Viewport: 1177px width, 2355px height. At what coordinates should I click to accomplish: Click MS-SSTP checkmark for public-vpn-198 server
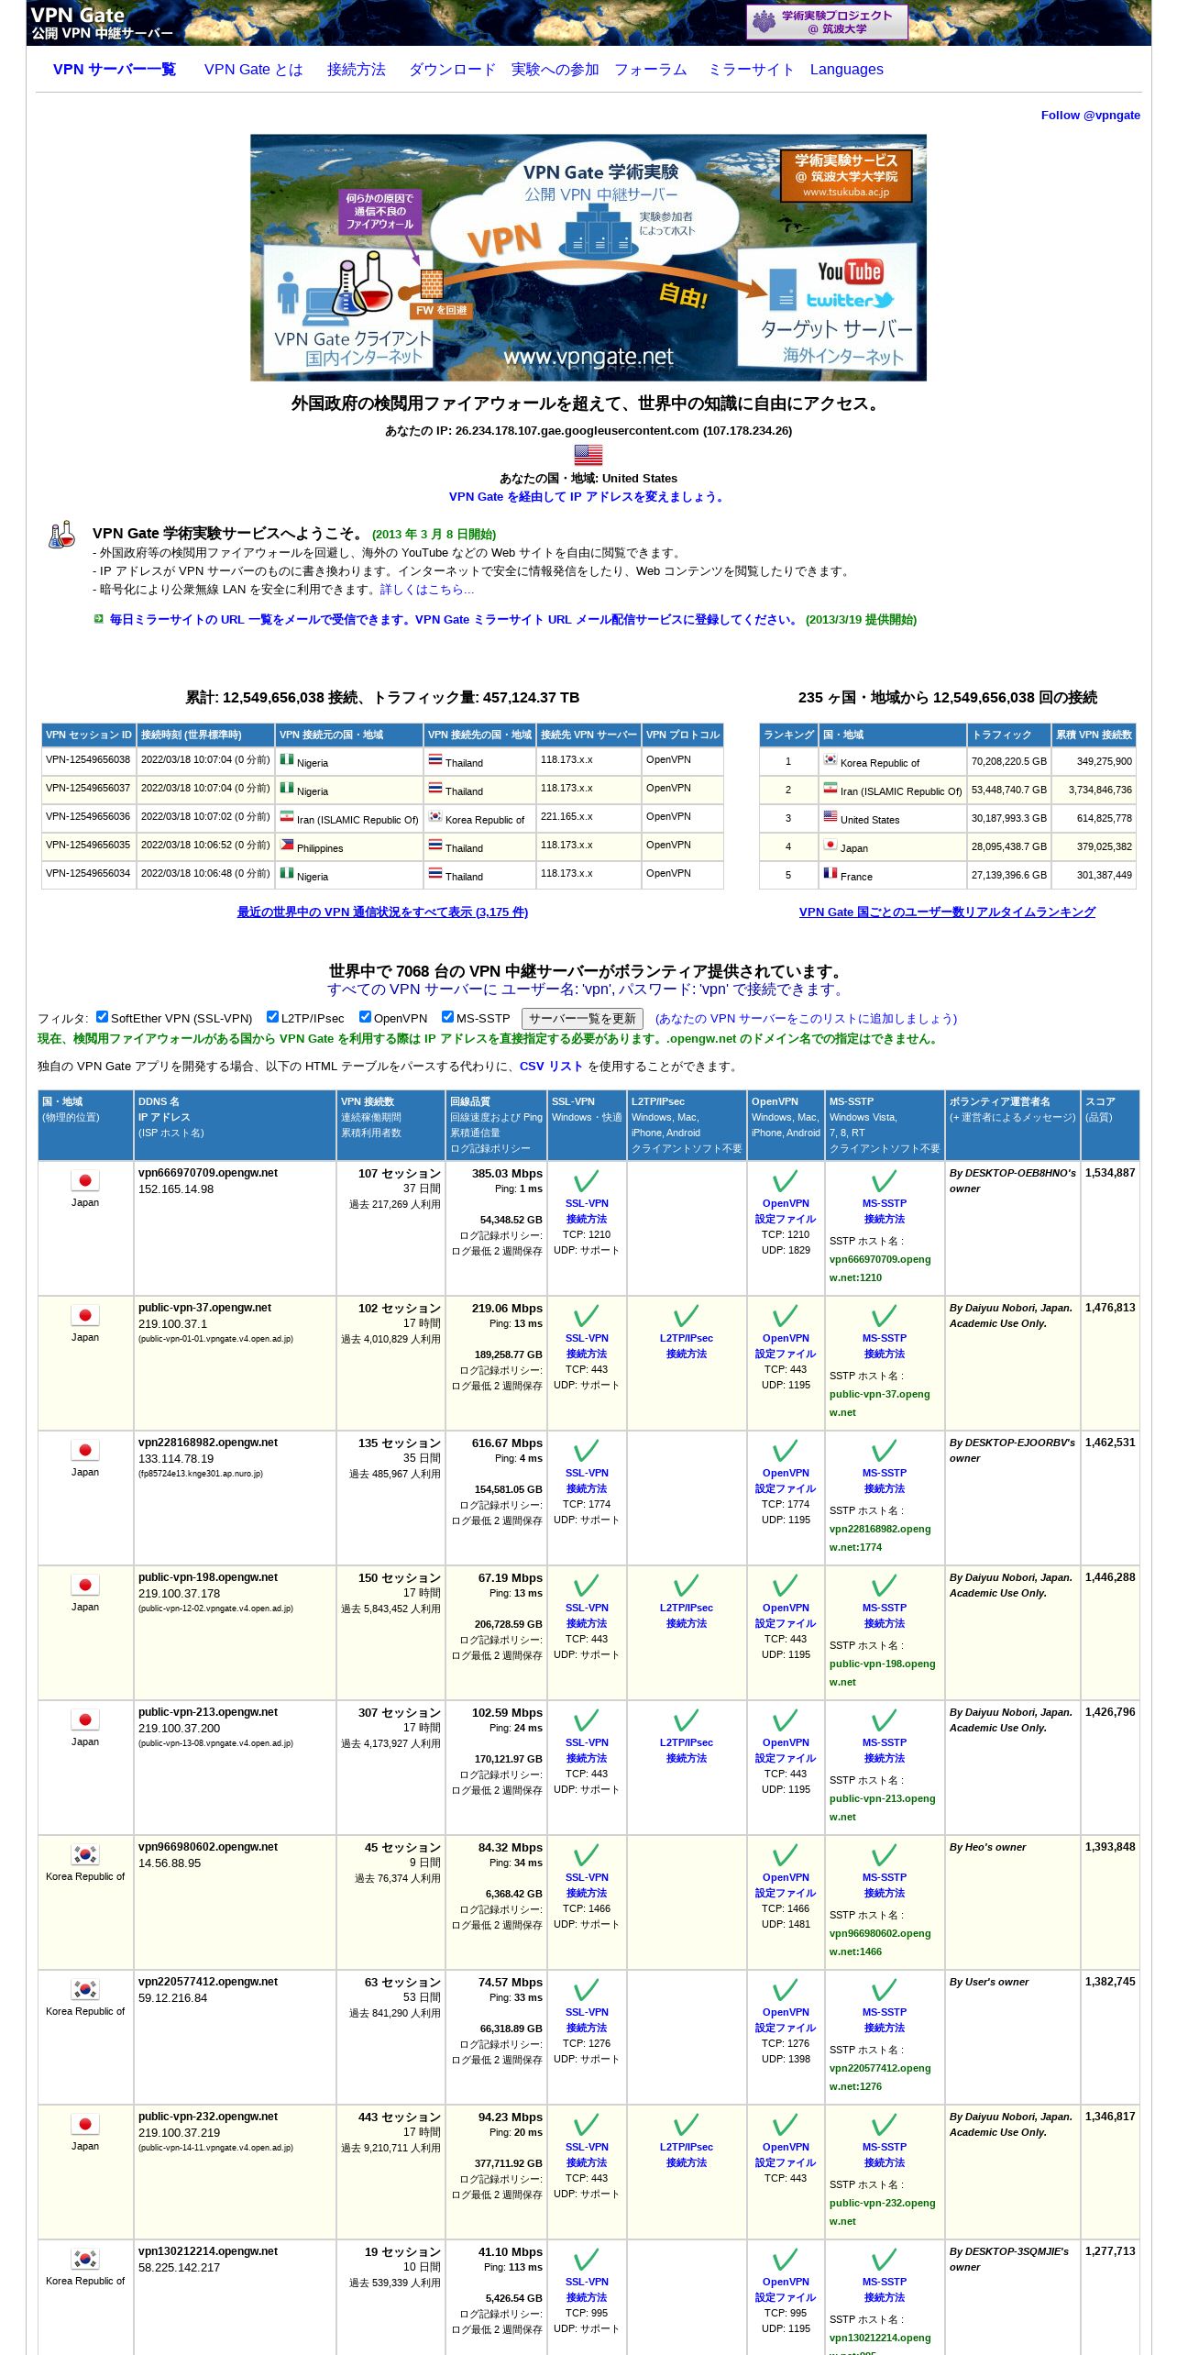click(x=885, y=1586)
